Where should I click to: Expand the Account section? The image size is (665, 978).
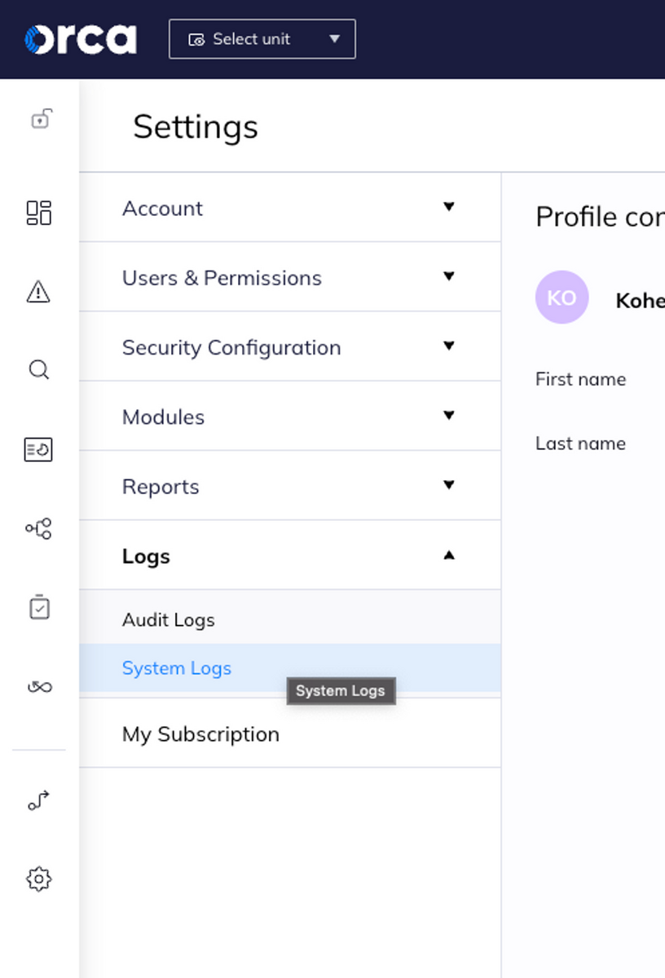(289, 208)
